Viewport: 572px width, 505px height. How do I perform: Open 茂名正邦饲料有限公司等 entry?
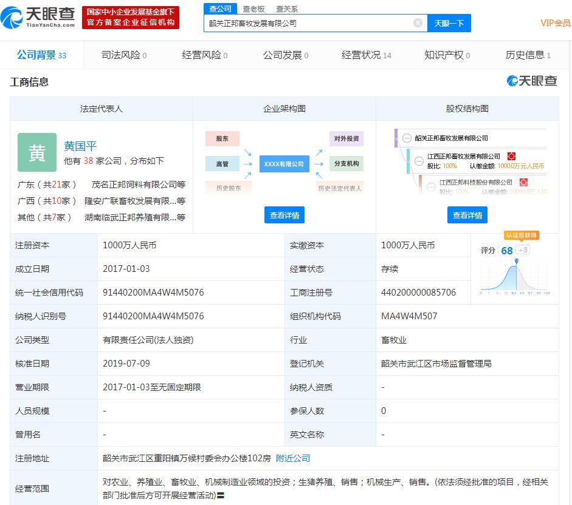pyautogui.click(x=138, y=185)
